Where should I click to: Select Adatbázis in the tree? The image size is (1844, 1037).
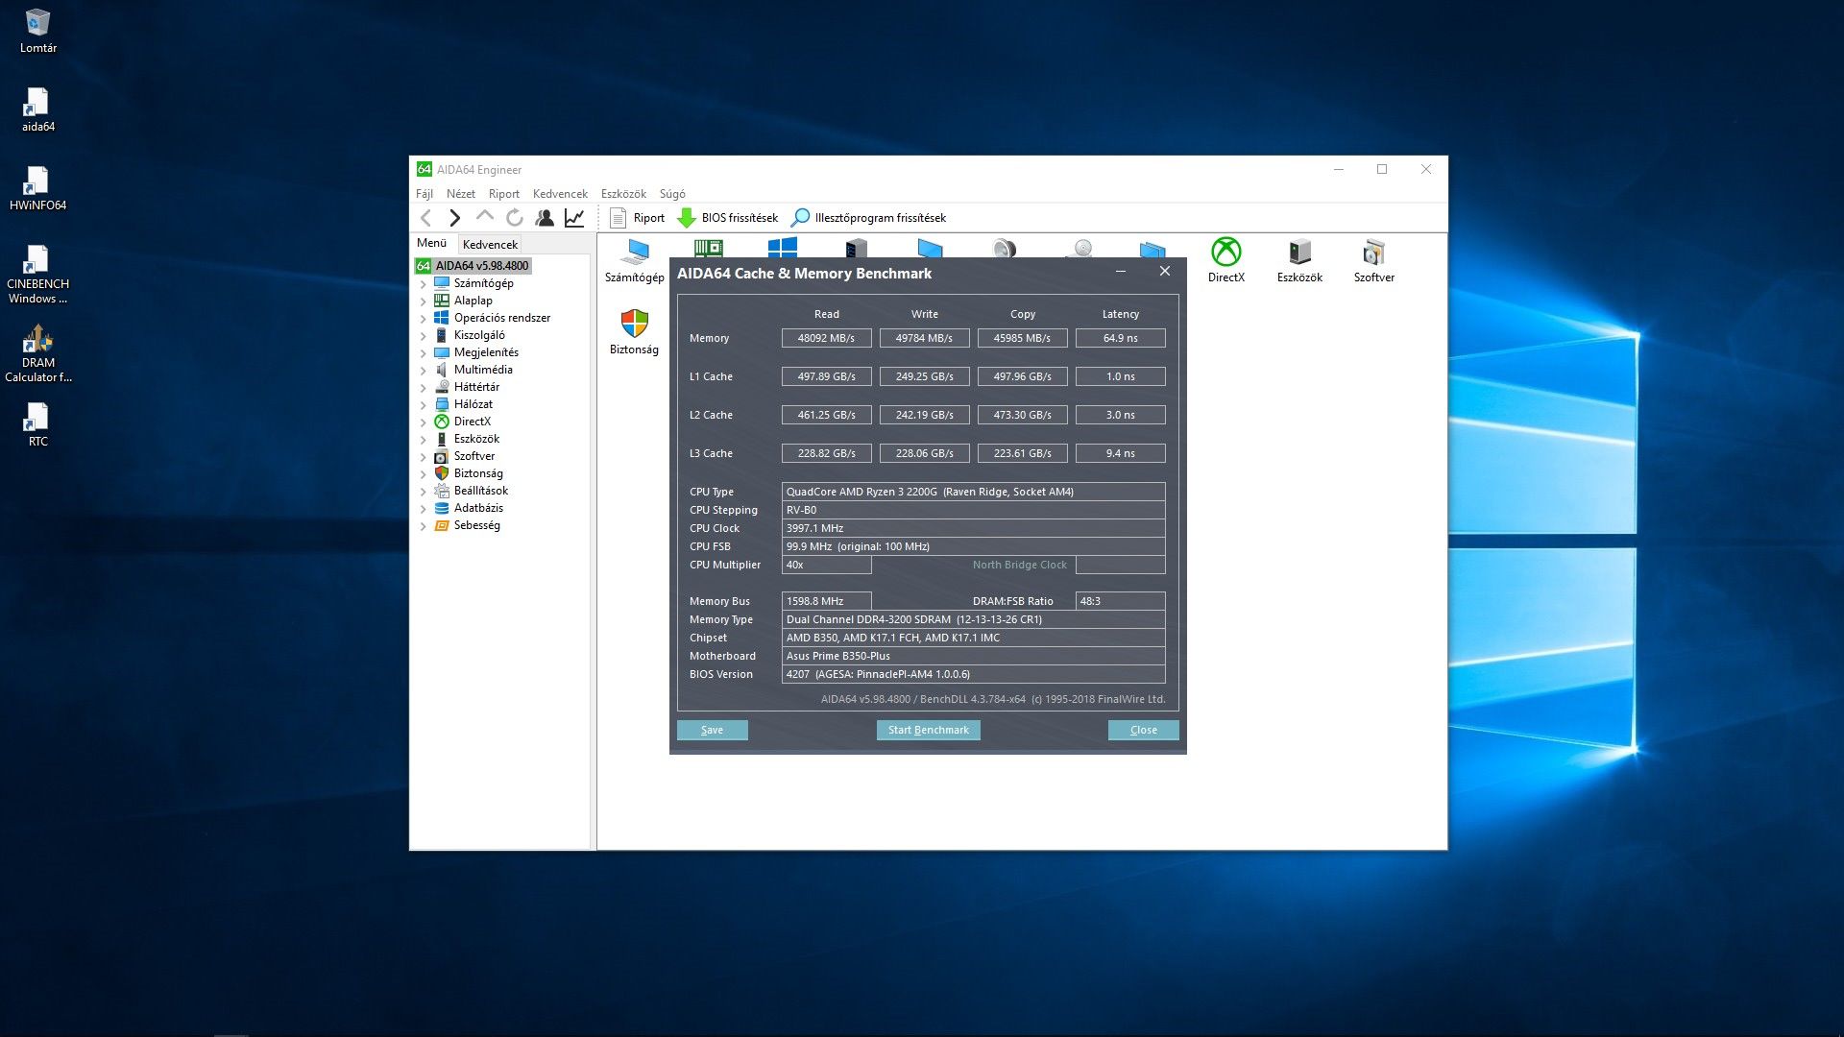(x=478, y=508)
